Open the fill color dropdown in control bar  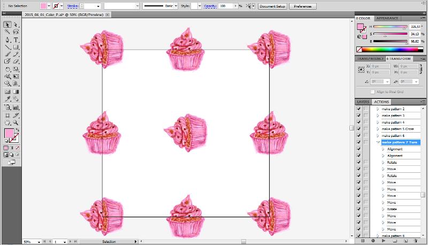[x=49, y=6]
